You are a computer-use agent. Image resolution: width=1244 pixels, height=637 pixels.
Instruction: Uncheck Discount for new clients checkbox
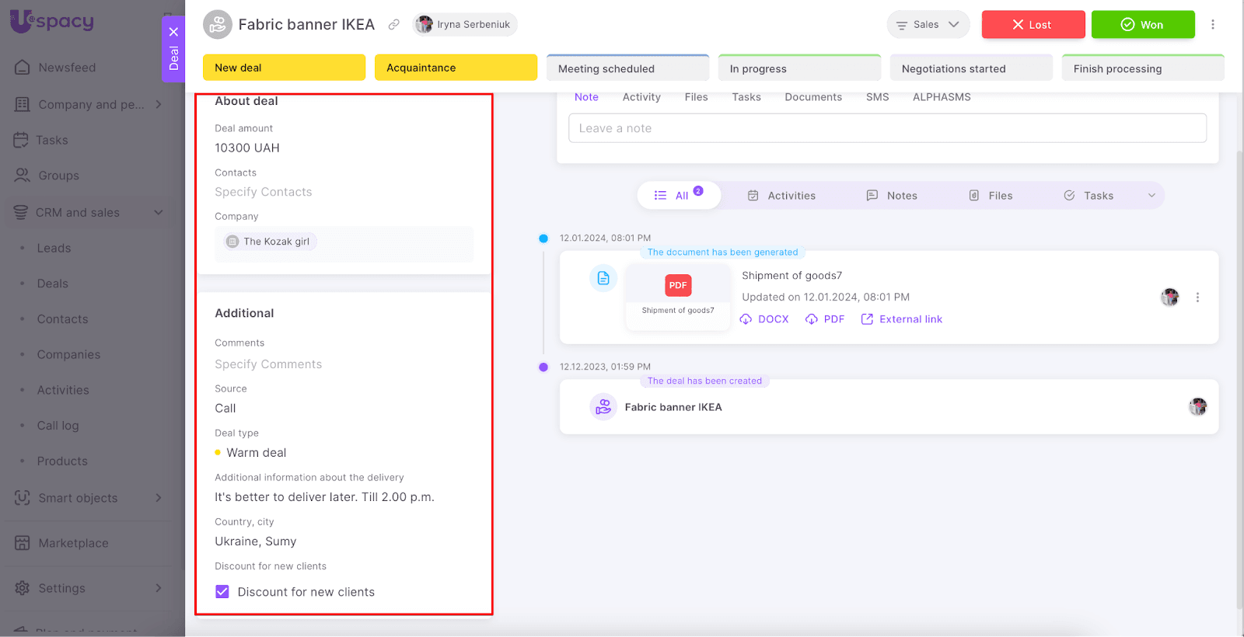click(222, 592)
